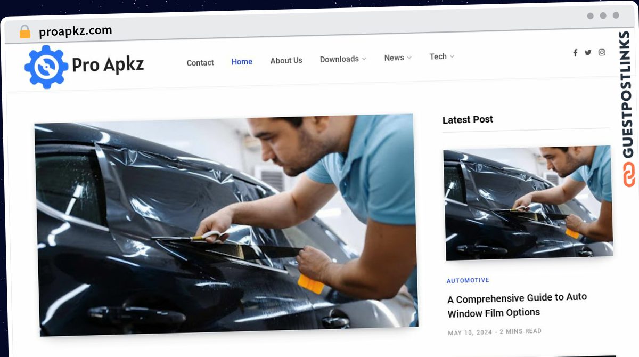Select the Home menu item
639x357 pixels.
coord(242,62)
